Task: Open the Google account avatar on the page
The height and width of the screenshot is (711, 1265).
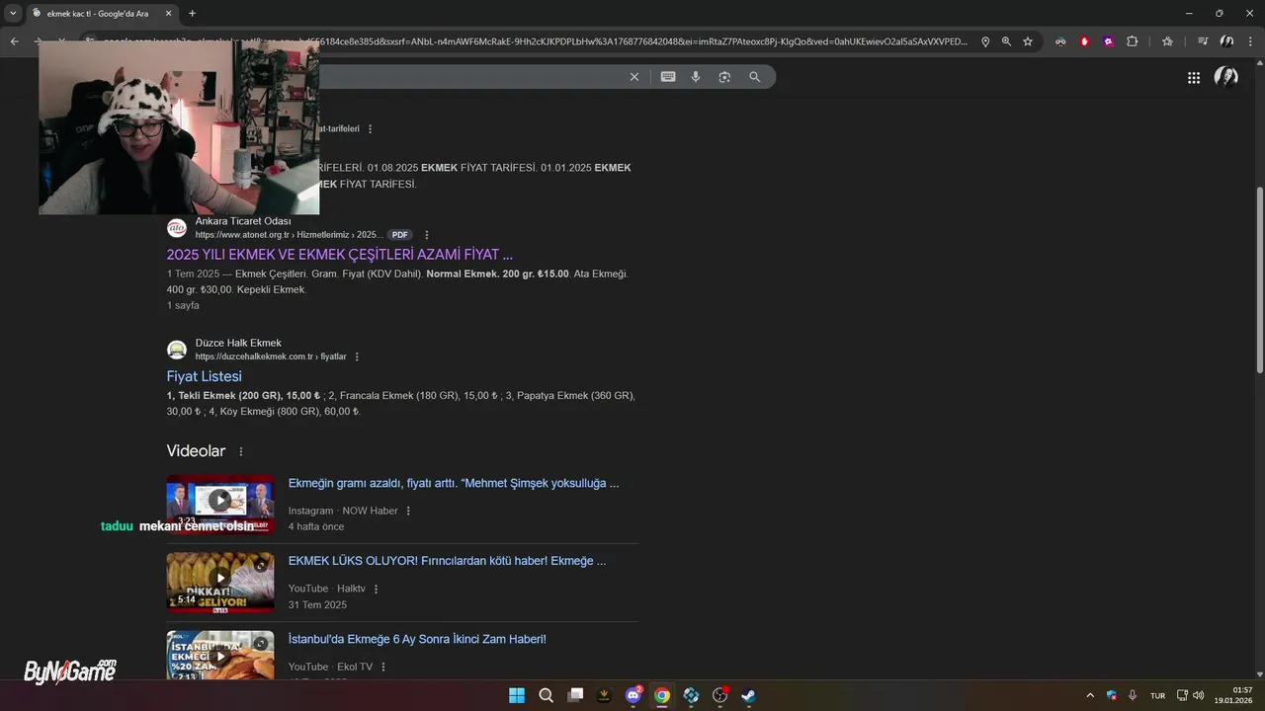Action: (1226, 77)
